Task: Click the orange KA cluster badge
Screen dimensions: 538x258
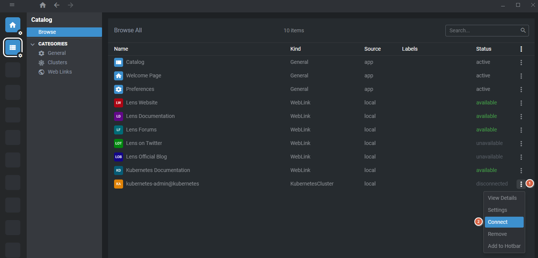Action: [x=119, y=184]
